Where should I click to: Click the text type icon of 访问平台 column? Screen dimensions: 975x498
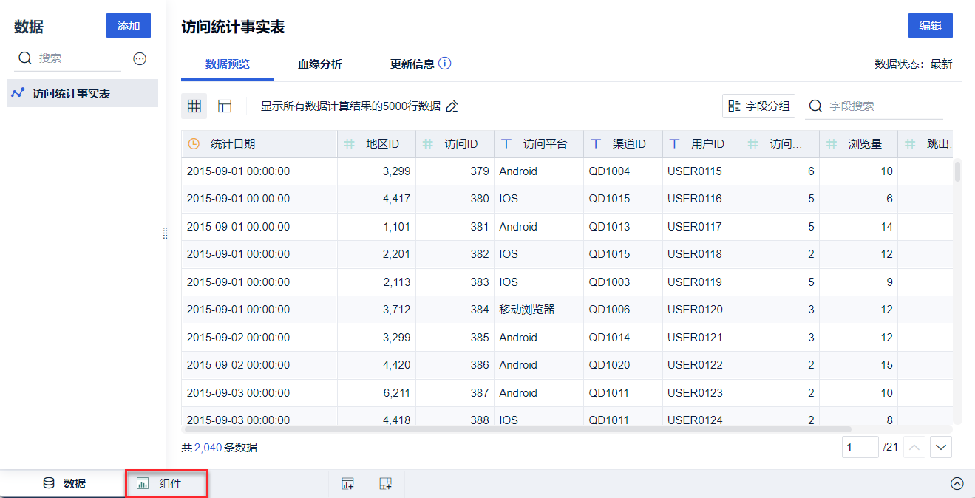(506, 144)
